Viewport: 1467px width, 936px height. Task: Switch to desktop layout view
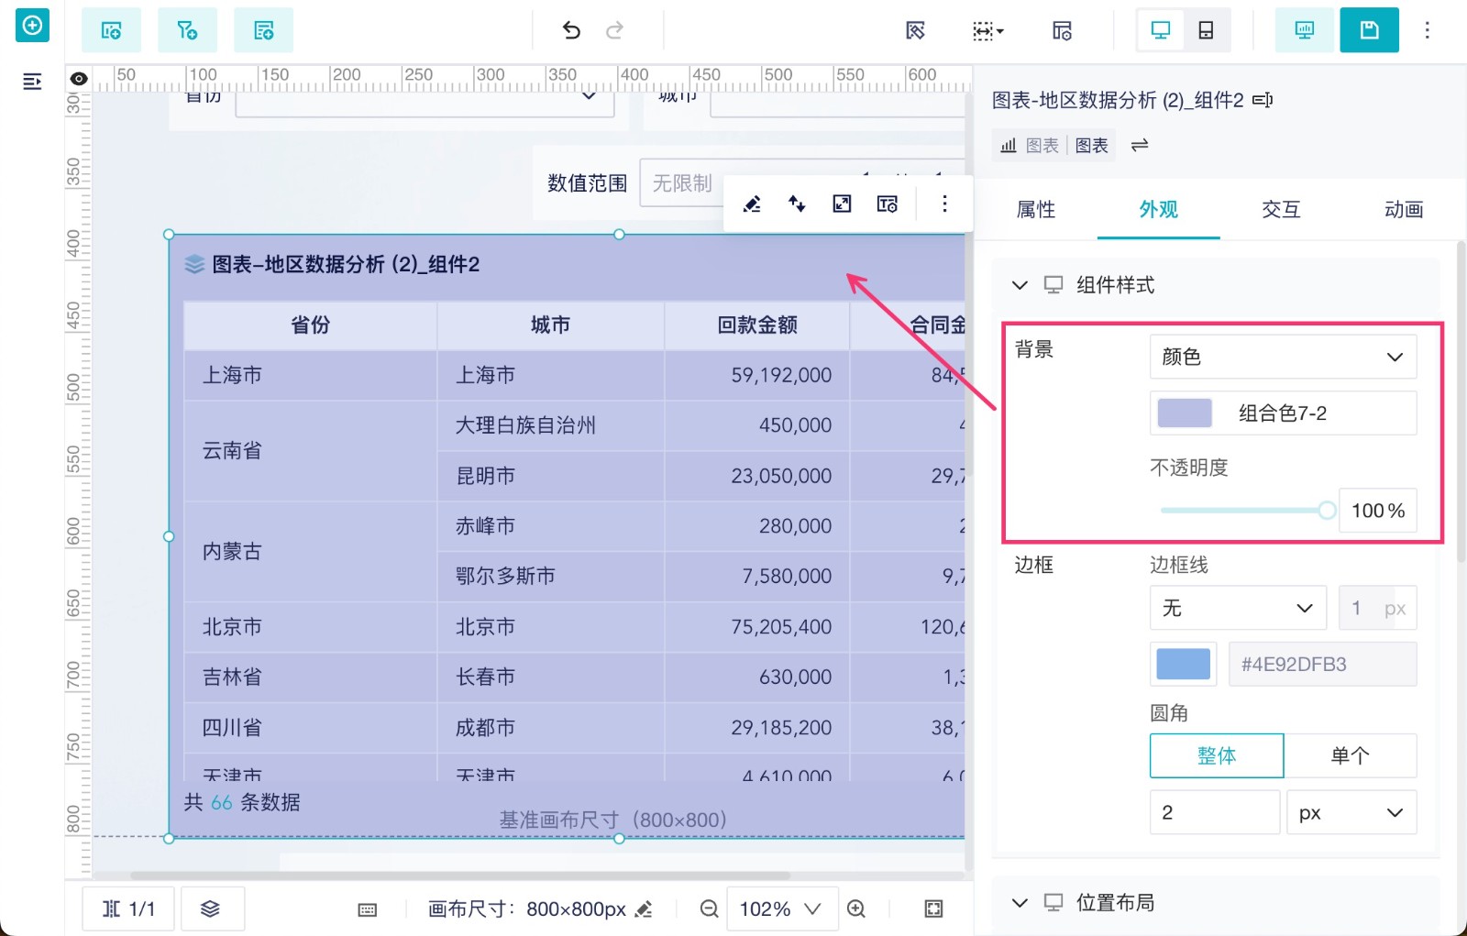[x=1161, y=30]
